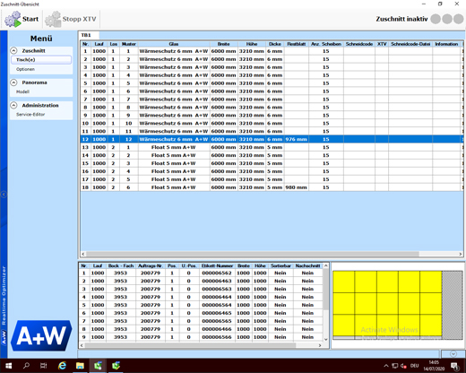Click the horizontal scrollbar of the pattern table
This screenshot has height=373, width=466.
(272, 254)
